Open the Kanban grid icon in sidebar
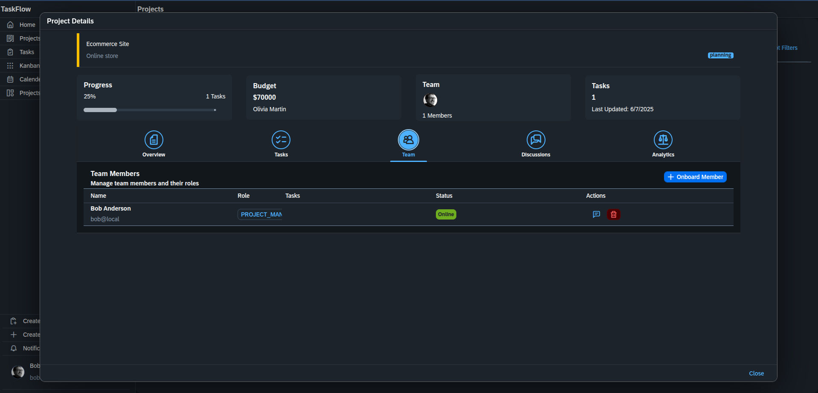The width and height of the screenshot is (818, 393). [x=10, y=66]
